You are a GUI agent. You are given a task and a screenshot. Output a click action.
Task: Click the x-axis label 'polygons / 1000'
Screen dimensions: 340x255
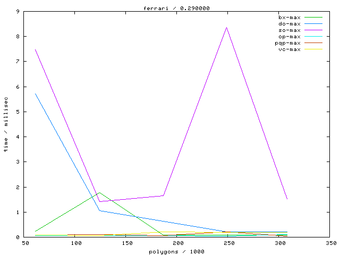point(176,251)
